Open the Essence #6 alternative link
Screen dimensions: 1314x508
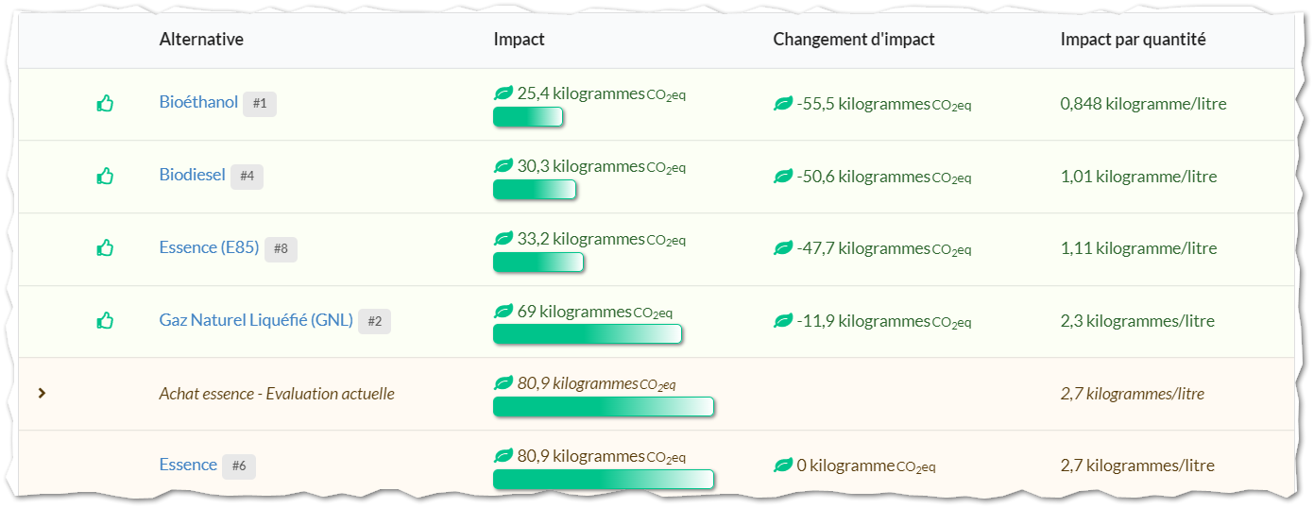point(188,465)
